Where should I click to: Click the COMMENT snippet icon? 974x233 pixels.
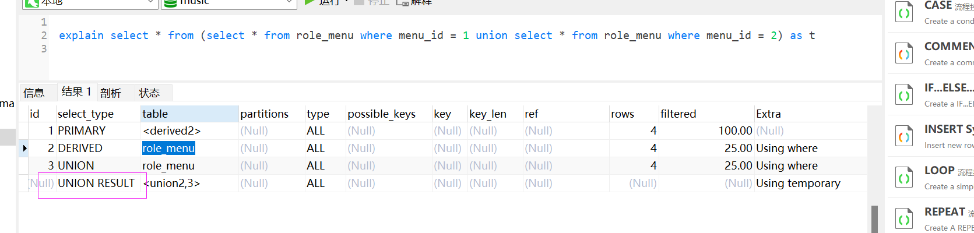click(904, 54)
